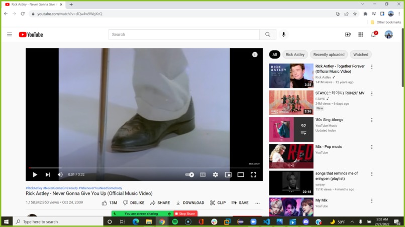Go to YouTube home via logo
Viewport: 405px width, 227px height.
[x=31, y=35]
